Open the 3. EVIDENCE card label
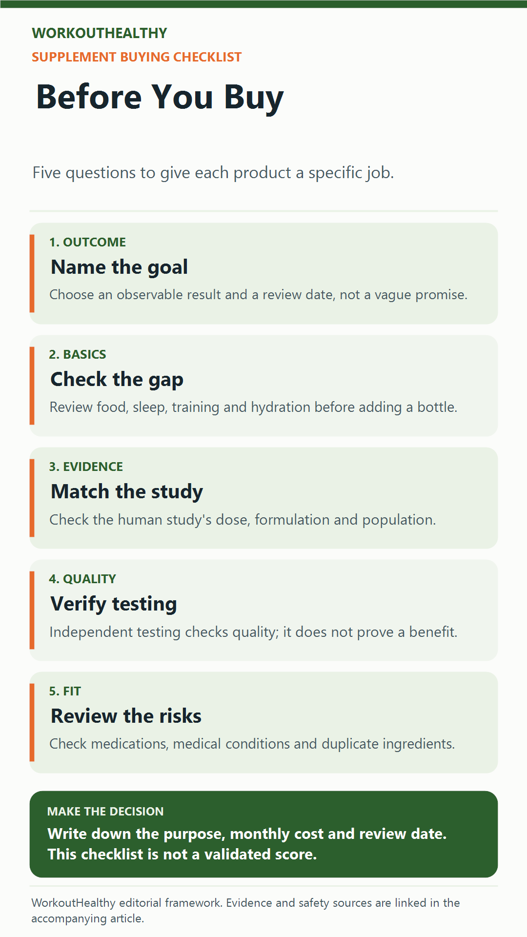The image size is (527, 937). point(86,467)
